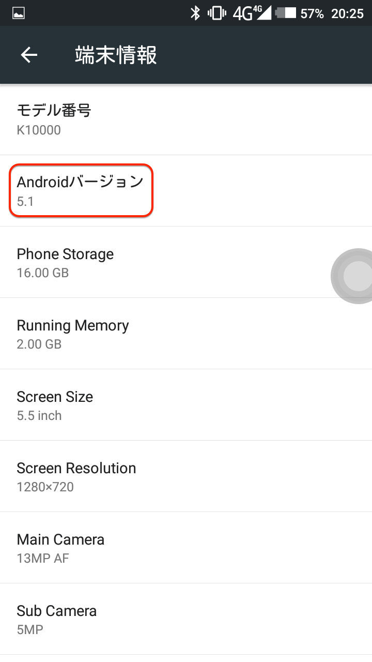
Task: Tap the Screen Size 5.5 inch item
Action: pos(186,405)
